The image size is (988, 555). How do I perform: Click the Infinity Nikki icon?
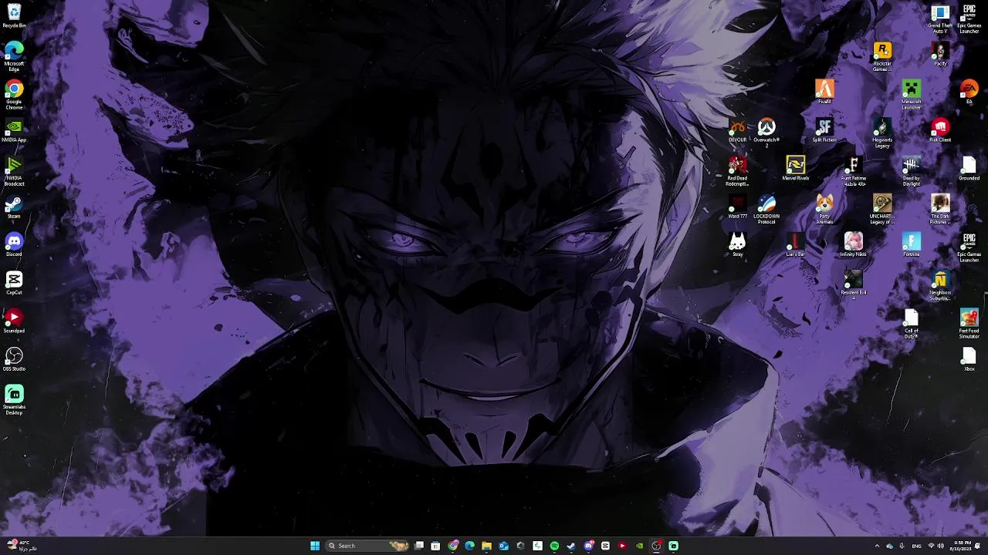854,245
